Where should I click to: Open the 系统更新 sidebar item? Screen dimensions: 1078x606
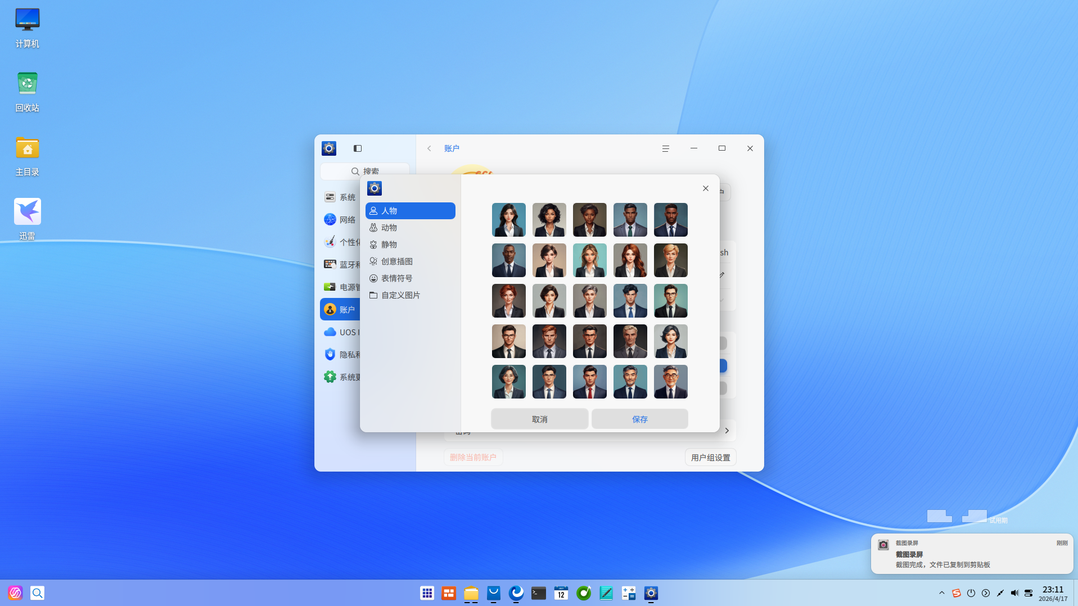click(x=340, y=377)
